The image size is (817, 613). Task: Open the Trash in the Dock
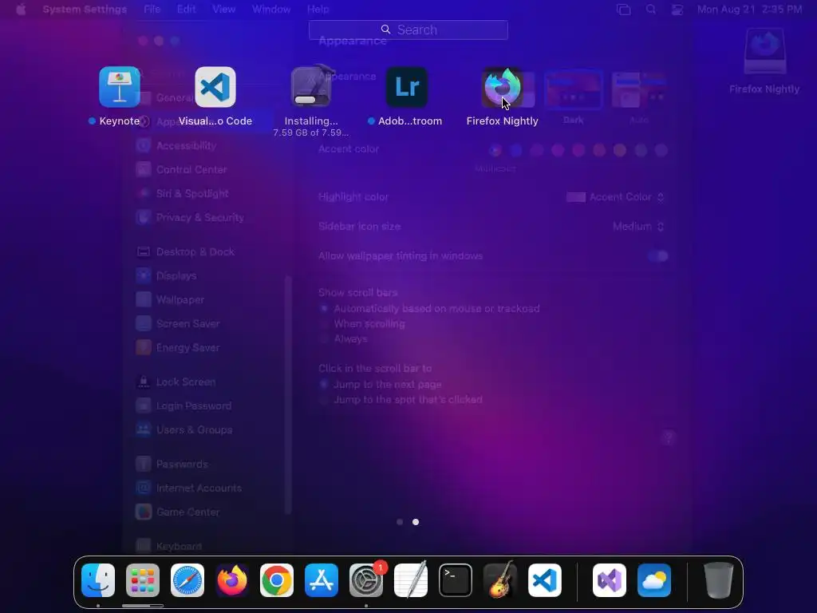(719, 580)
